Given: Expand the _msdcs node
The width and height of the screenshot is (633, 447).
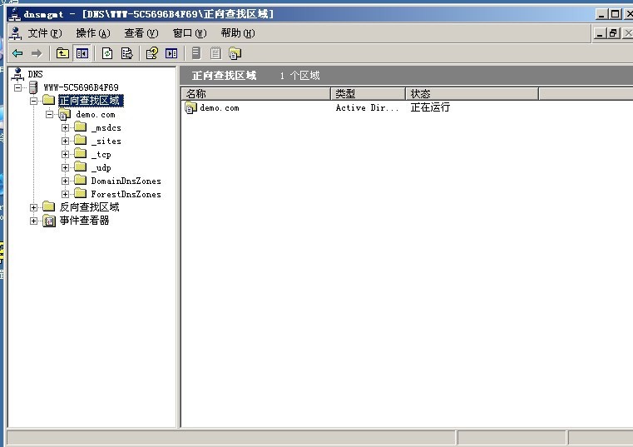Looking at the screenshot, I should point(65,127).
